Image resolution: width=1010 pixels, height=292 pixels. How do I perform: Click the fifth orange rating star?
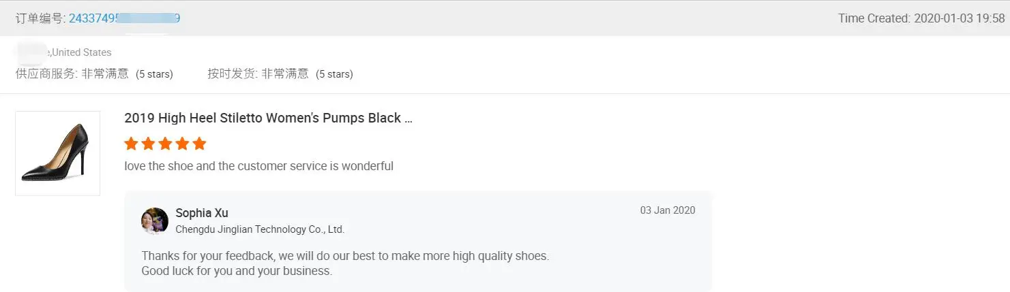coord(199,144)
